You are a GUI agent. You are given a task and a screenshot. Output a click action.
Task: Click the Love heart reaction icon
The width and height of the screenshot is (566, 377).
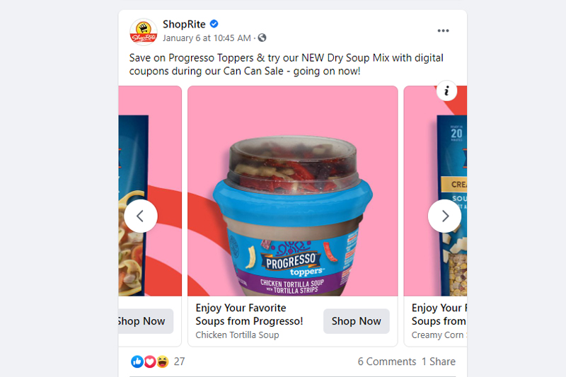150,361
